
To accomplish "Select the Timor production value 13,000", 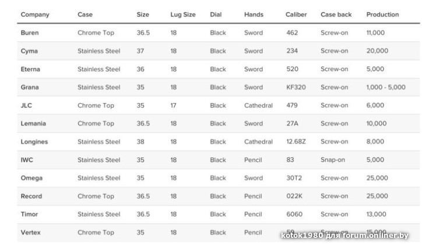I will (376, 214).
